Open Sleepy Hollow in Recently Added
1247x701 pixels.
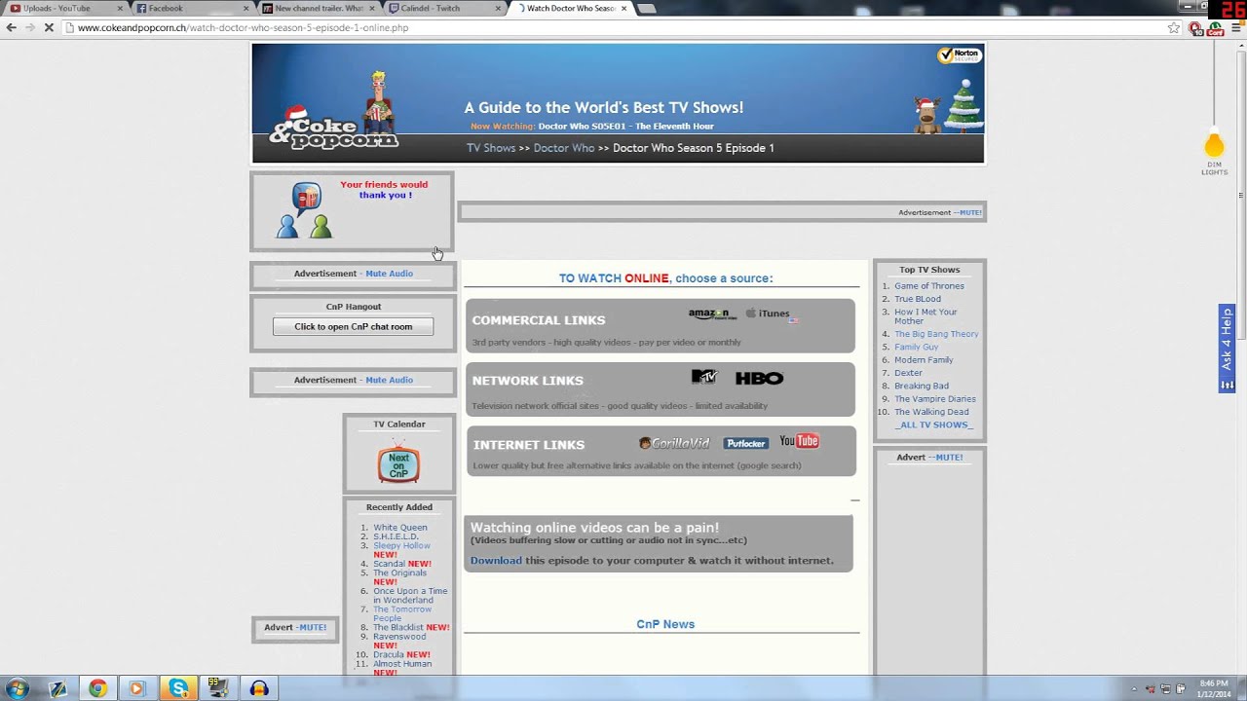(401, 545)
